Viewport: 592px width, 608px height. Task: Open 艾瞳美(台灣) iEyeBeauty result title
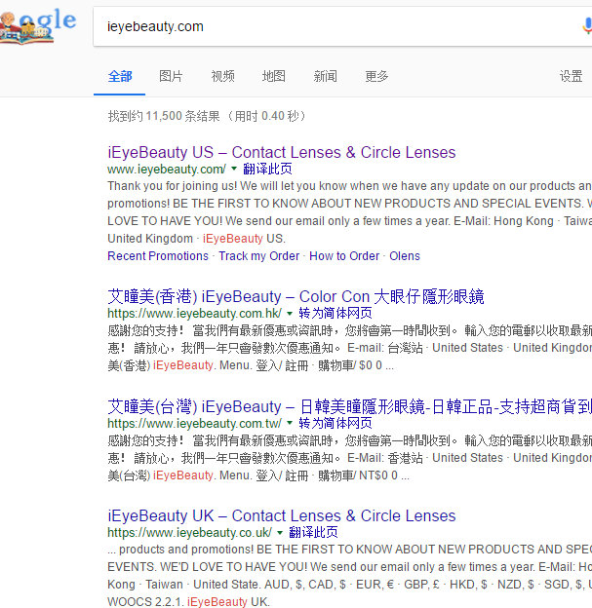pos(349,406)
